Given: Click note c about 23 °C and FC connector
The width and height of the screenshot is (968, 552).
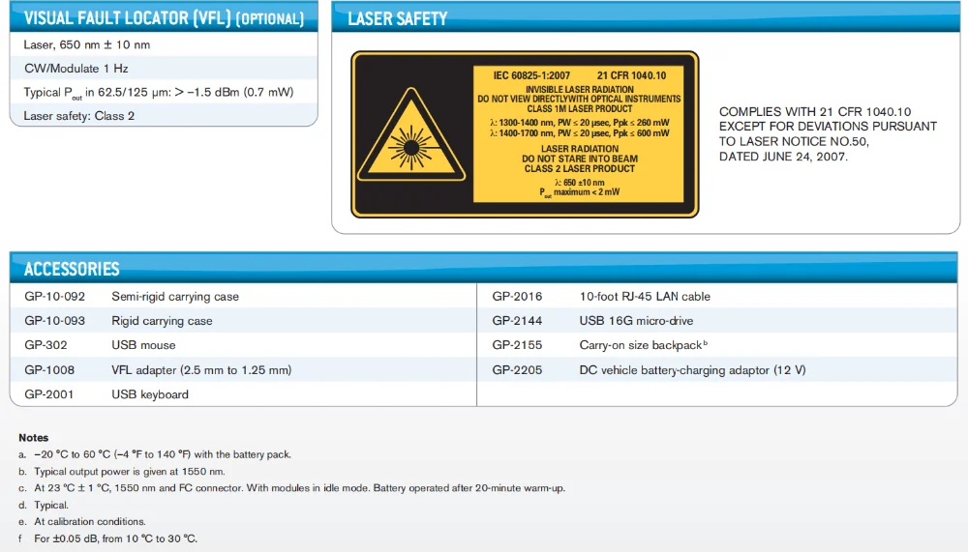Looking at the screenshot, I should click(291, 488).
